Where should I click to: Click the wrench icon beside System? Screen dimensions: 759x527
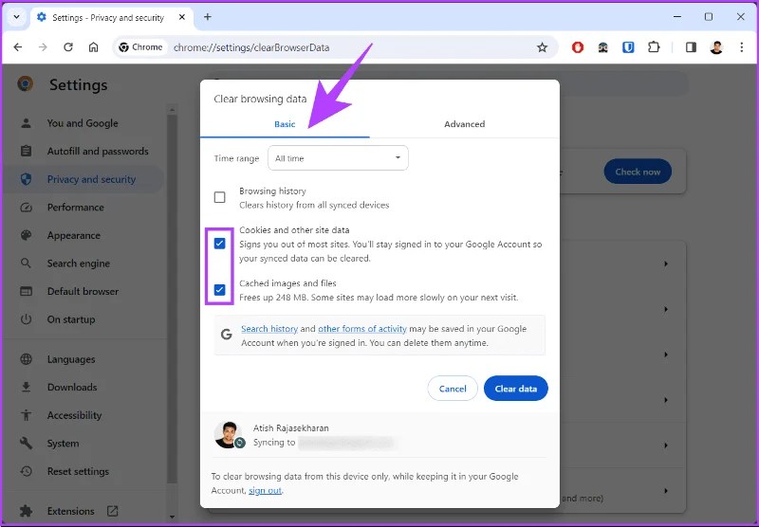tap(27, 444)
